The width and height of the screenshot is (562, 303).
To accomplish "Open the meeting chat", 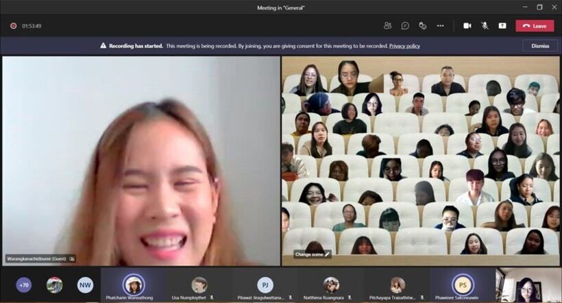I will (405, 25).
